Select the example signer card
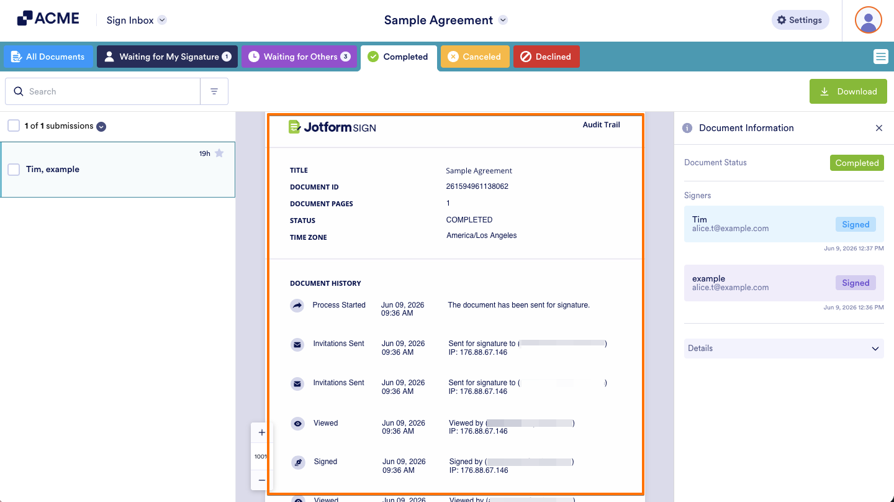894x502 pixels. click(784, 283)
